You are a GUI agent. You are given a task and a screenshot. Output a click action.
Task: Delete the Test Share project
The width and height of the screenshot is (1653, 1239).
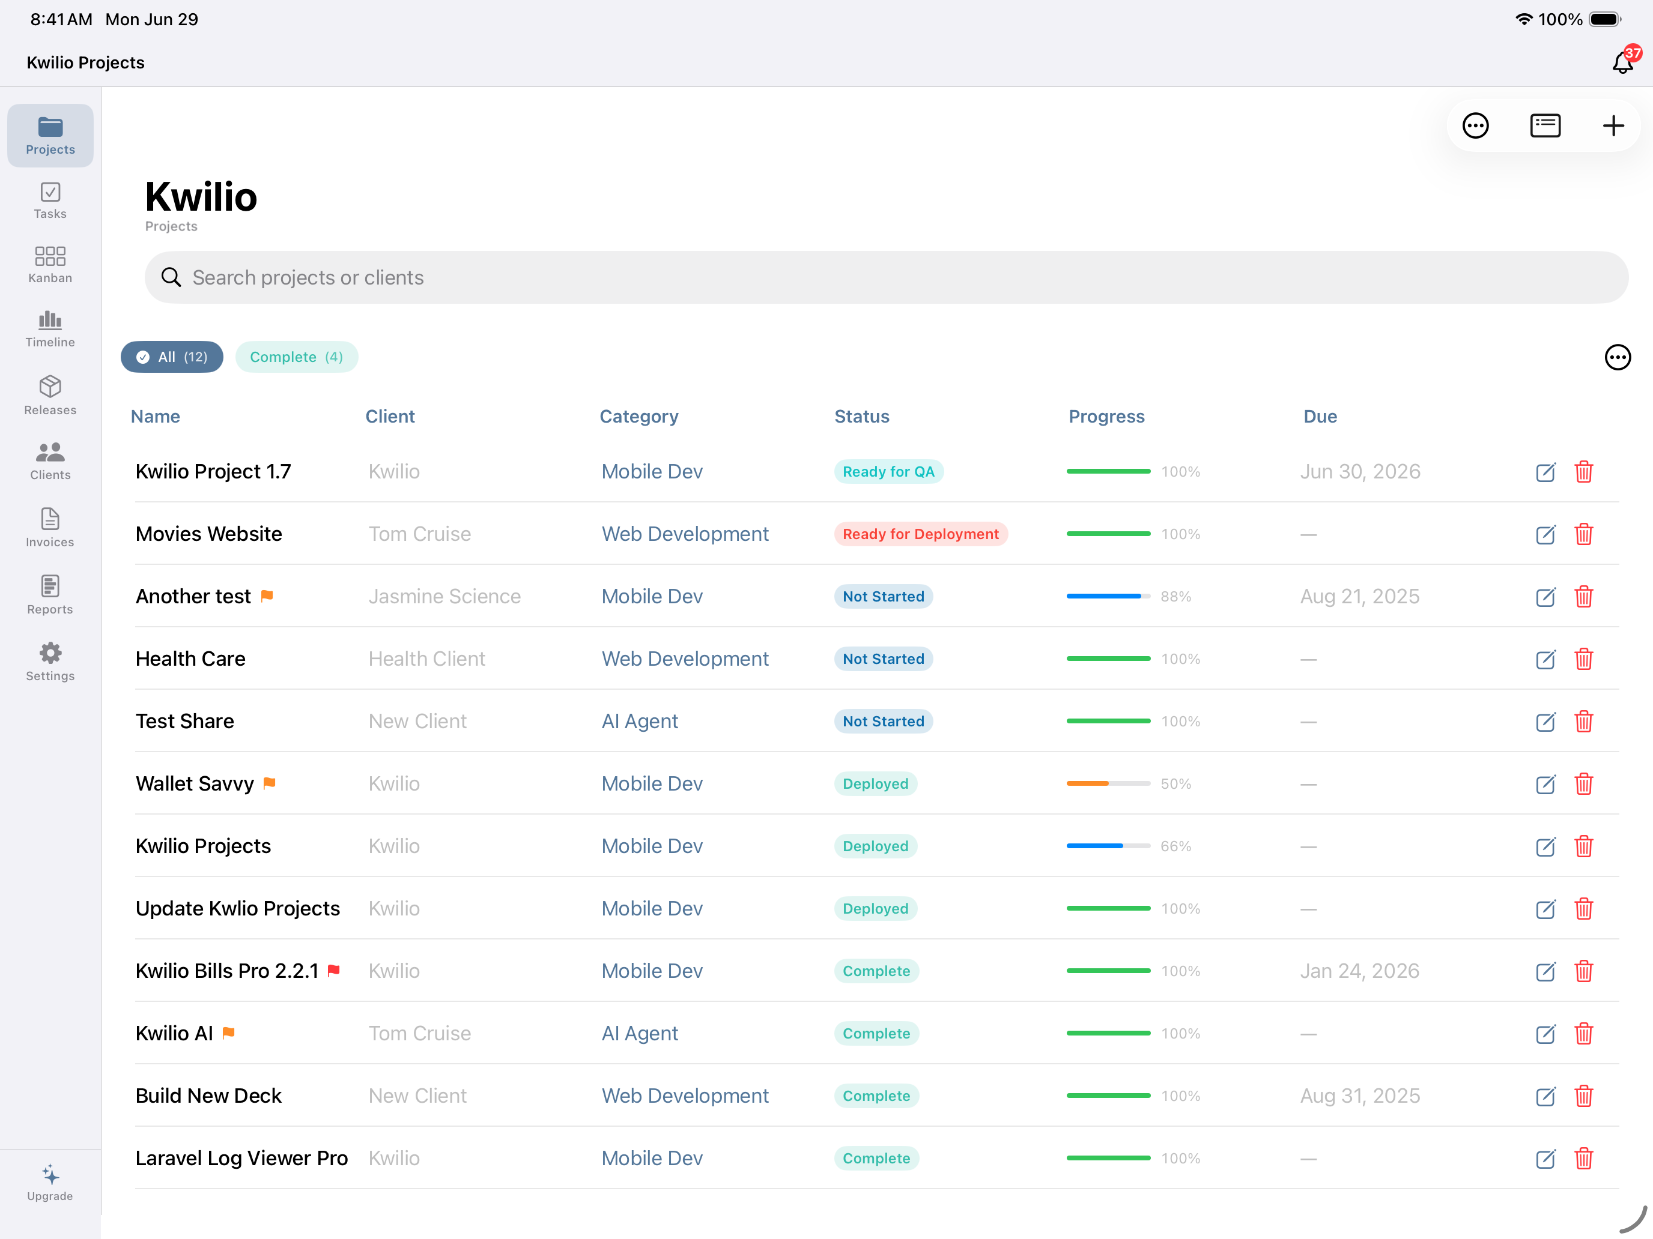pos(1583,722)
